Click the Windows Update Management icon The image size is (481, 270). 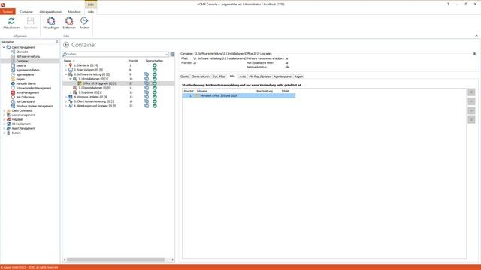coord(13,106)
